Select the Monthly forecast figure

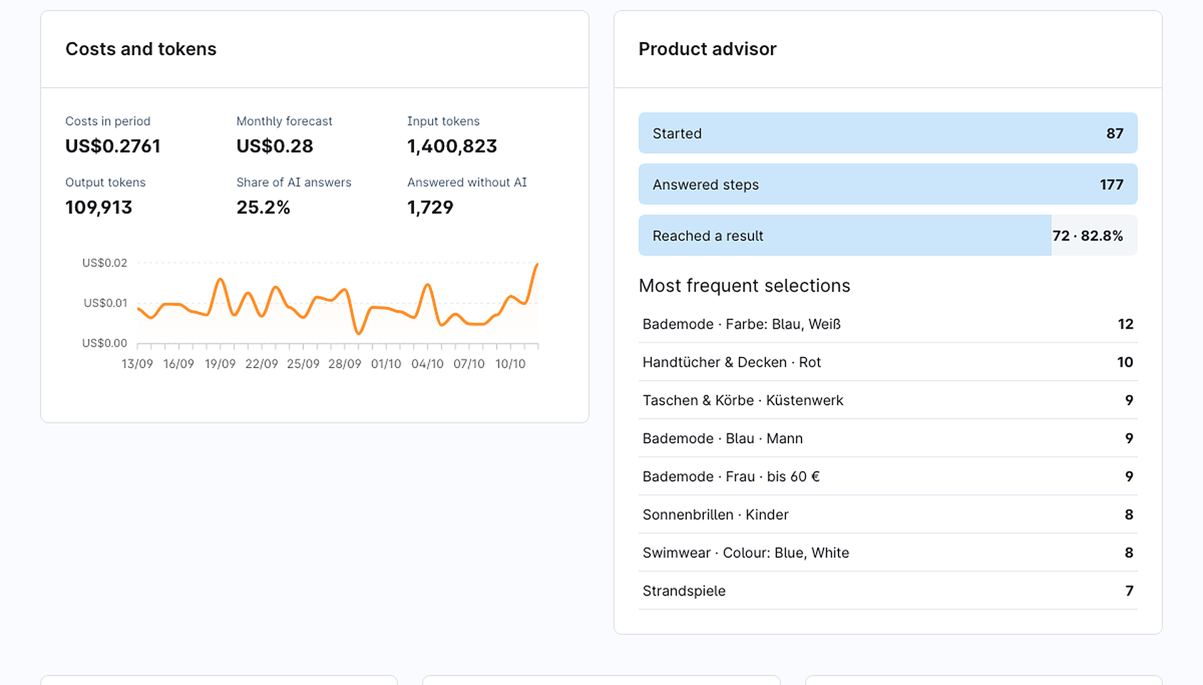pyautogui.click(x=274, y=146)
